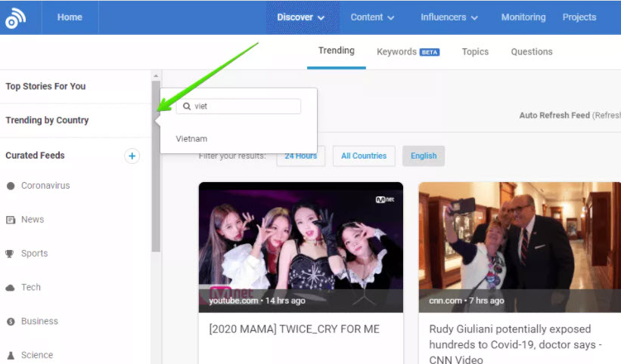Image resolution: width=621 pixels, height=364 pixels.
Task: Select Vietnam from country search results
Action: point(191,139)
